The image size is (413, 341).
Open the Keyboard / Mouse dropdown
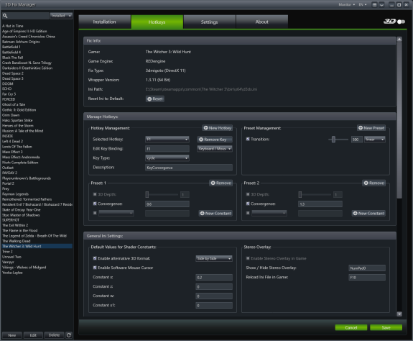click(x=215, y=149)
